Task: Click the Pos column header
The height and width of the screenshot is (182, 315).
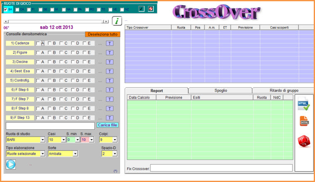Action: (198, 27)
